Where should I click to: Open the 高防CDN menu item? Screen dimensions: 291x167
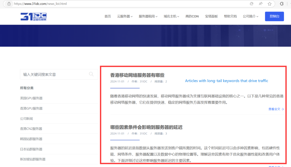click(192, 16)
